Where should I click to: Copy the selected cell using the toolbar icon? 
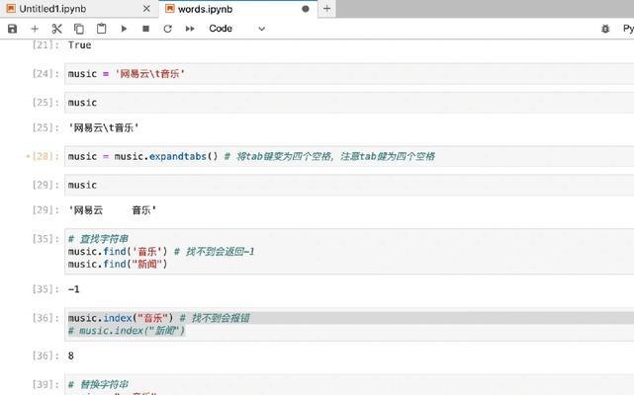(79, 29)
